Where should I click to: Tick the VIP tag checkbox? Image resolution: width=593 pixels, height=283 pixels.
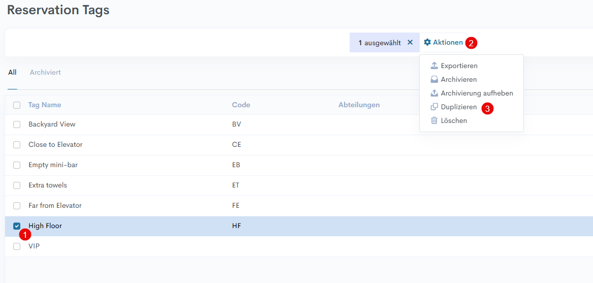(x=17, y=246)
